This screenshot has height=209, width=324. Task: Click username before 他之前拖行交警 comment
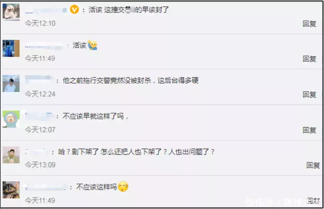(x=39, y=80)
